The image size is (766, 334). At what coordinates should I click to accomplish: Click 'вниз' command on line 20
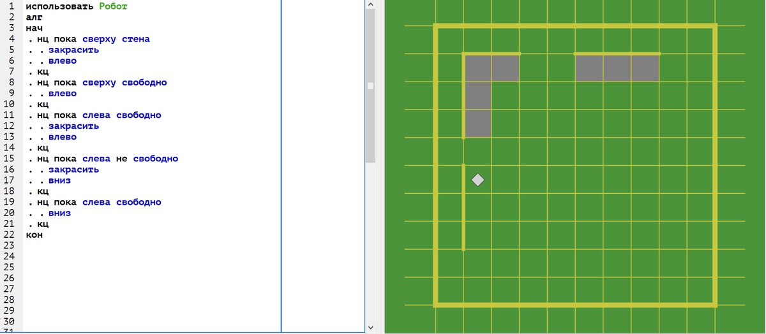pyautogui.click(x=59, y=214)
